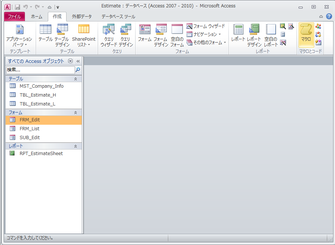Screen dimensions: 335x245
Task: Open the Undo history dropdown arrow
Action: pyautogui.click(x=31, y=7)
